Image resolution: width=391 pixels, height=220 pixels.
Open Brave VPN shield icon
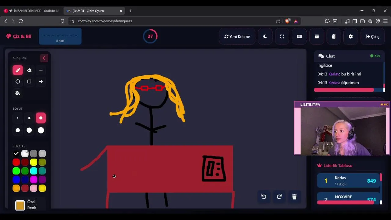pos(378,21)
